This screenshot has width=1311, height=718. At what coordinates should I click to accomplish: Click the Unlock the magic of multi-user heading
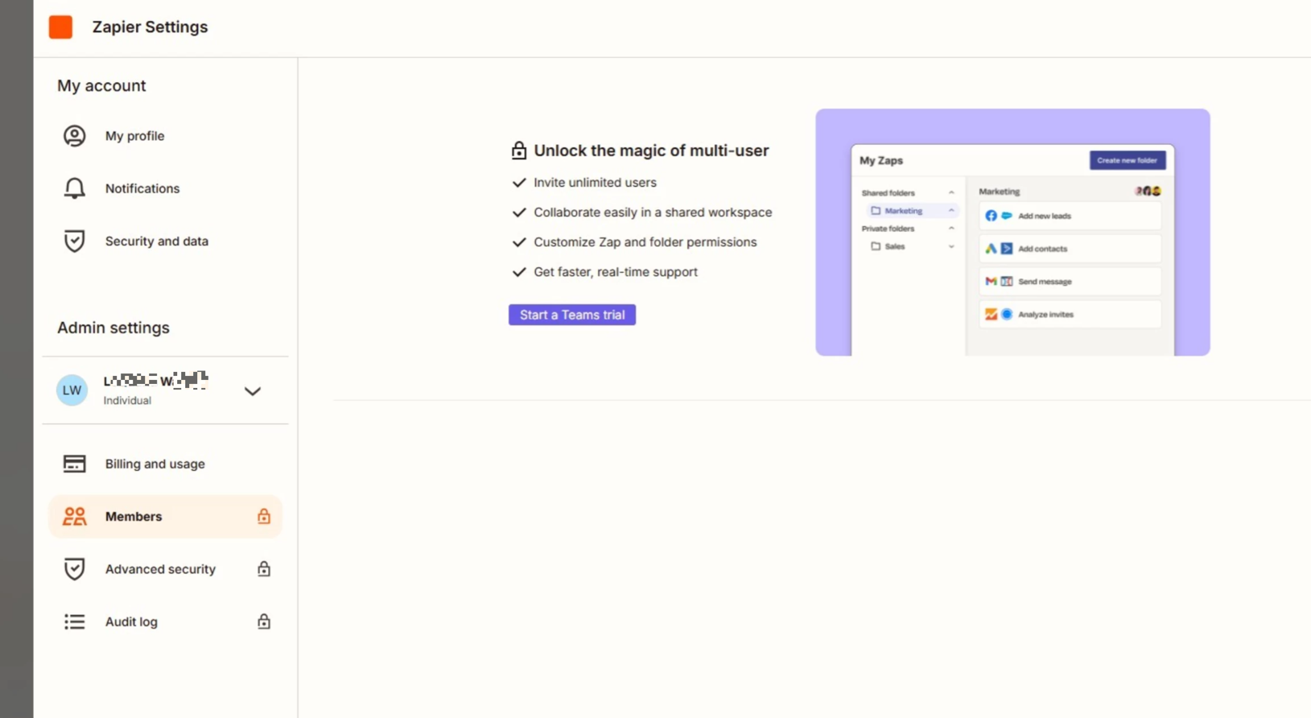point(650,151)
